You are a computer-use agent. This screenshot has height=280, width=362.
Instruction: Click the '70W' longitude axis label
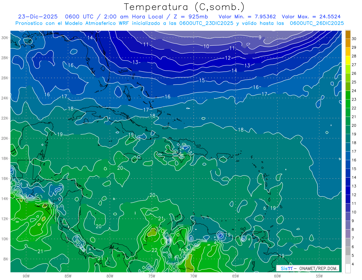point(194,276)
